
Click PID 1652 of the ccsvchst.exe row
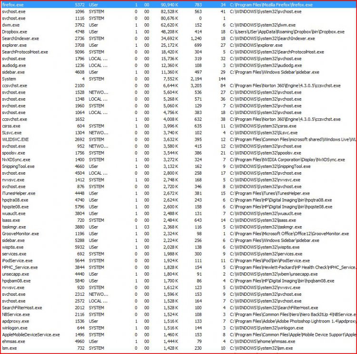click(x=79, y=119)
